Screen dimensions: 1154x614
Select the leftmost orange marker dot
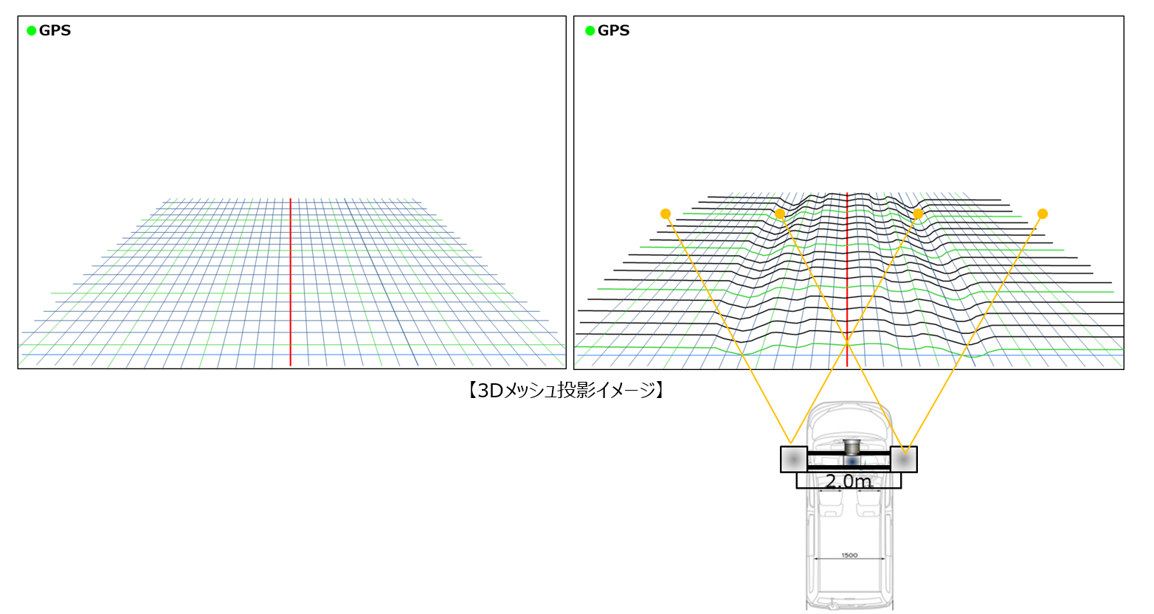[666, 214]
